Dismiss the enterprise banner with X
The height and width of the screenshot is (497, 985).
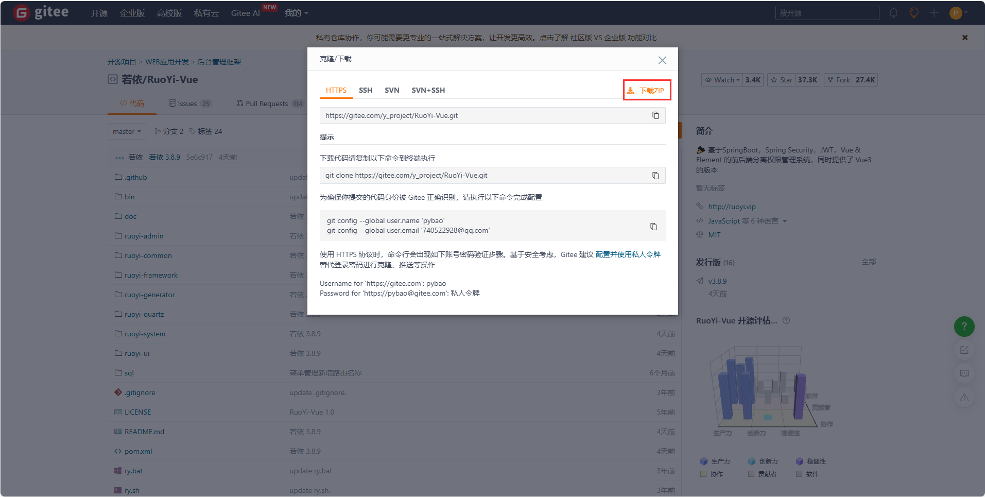[x=965, y=38]
